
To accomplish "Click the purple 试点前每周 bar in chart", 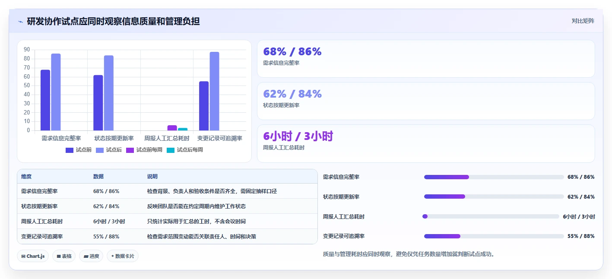I will [172, 128].
